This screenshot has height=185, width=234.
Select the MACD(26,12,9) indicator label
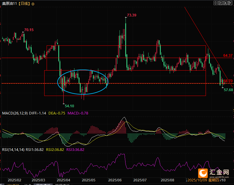[x=15, y=113]
